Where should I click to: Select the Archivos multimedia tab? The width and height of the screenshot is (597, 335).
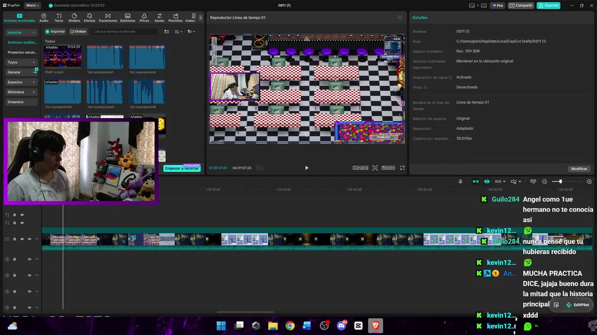tap(19, 18)
